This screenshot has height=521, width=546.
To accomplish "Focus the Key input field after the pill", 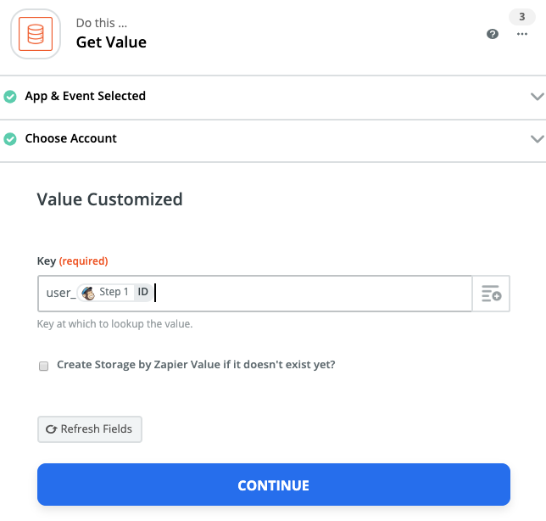I will pyautogui.click(x=305, y=294).
